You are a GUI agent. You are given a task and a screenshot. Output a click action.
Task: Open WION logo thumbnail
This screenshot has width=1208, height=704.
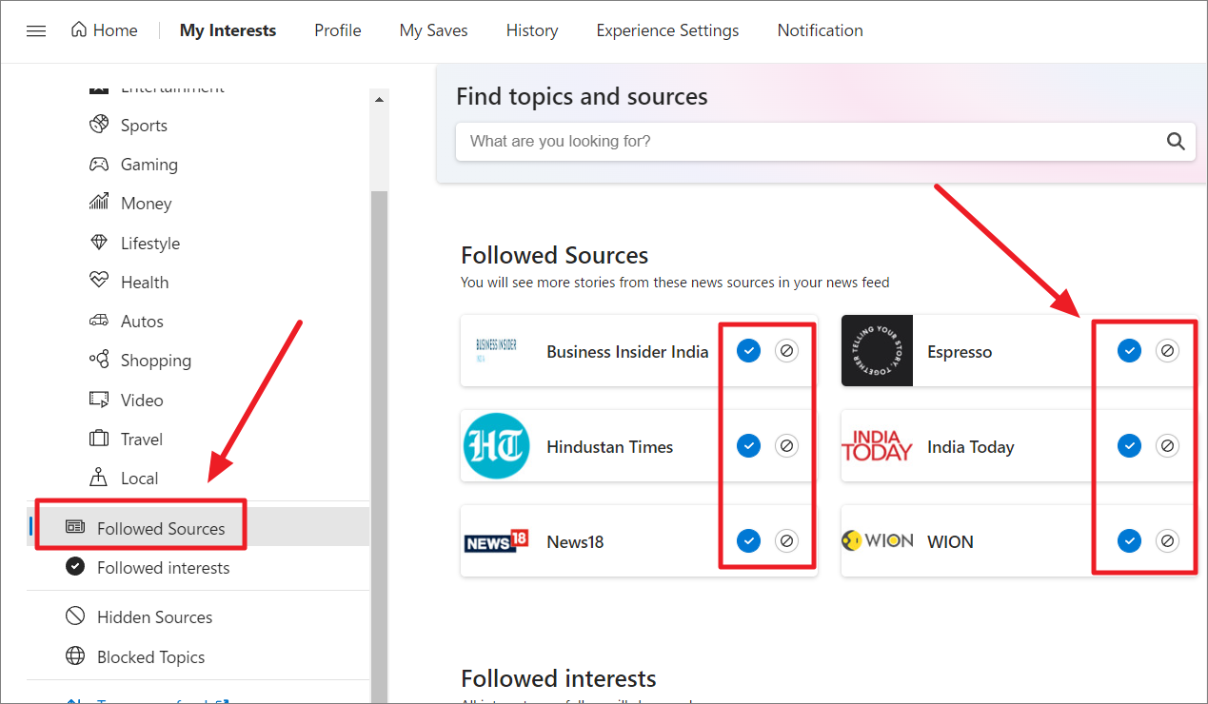877,541
